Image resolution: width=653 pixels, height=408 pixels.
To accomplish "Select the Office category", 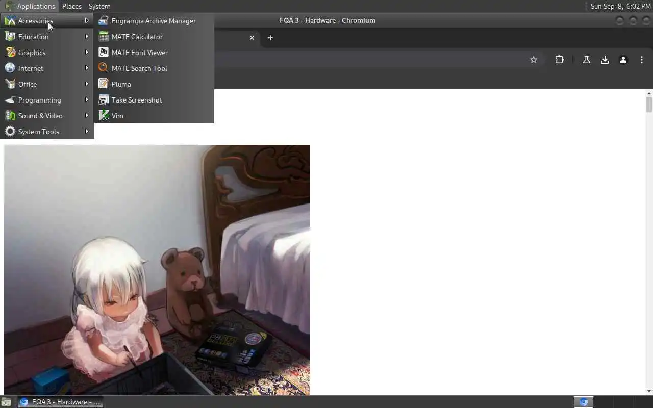I will click(47, 84).
